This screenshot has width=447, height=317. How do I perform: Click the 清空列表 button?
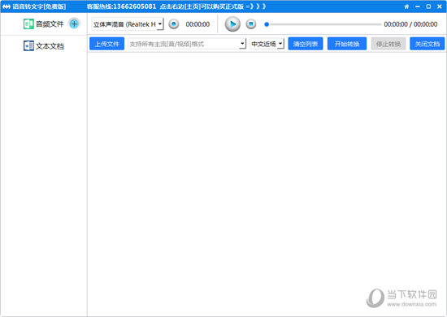pyautogui.click(x=306, y=44)
